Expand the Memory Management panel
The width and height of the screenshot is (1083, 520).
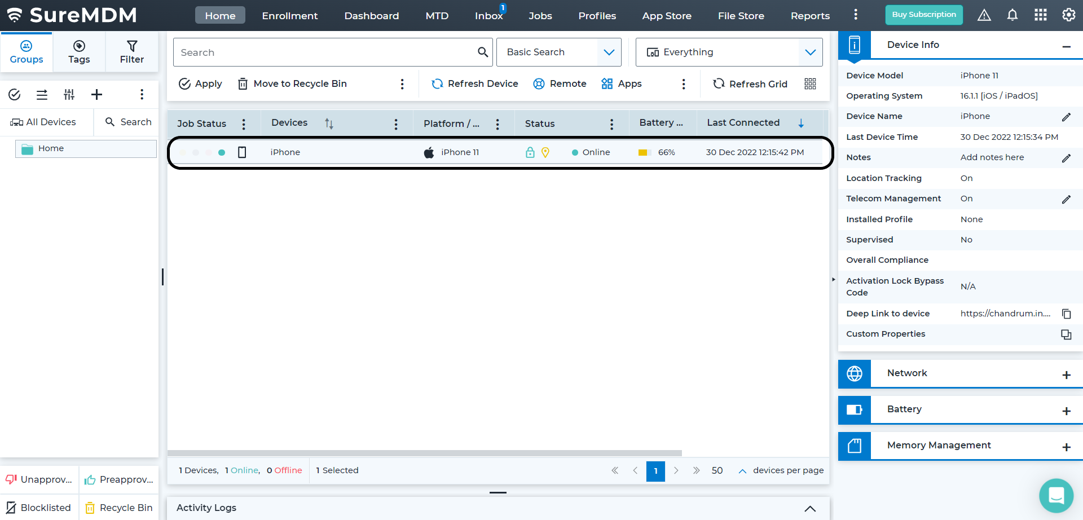[x=1066, y=447]
